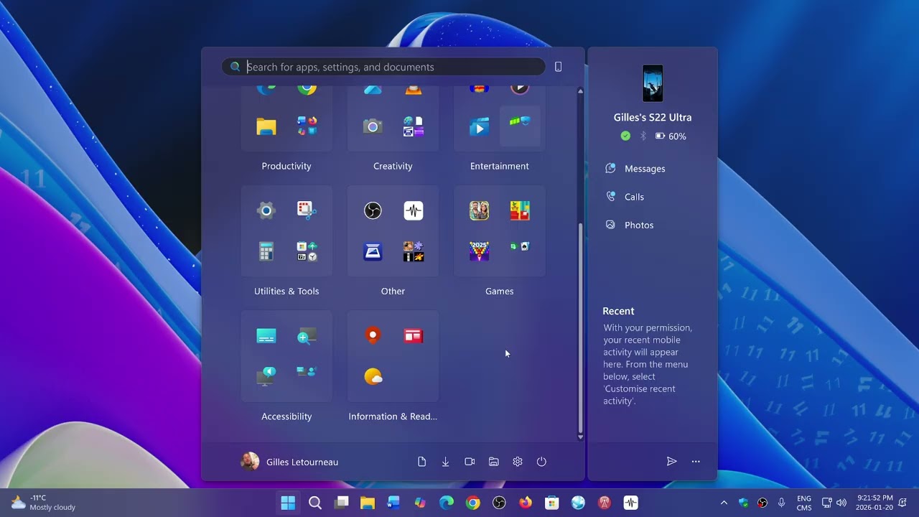Launch the Snipping Tool in Utilities & Tools
Screen dimensions: 919x517
307,210
